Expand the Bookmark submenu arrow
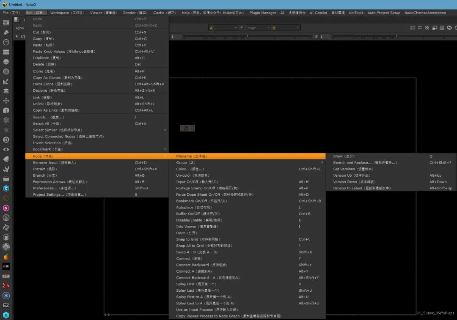The image size is (457, 320). pyautogui.click(x=165, y=149)
